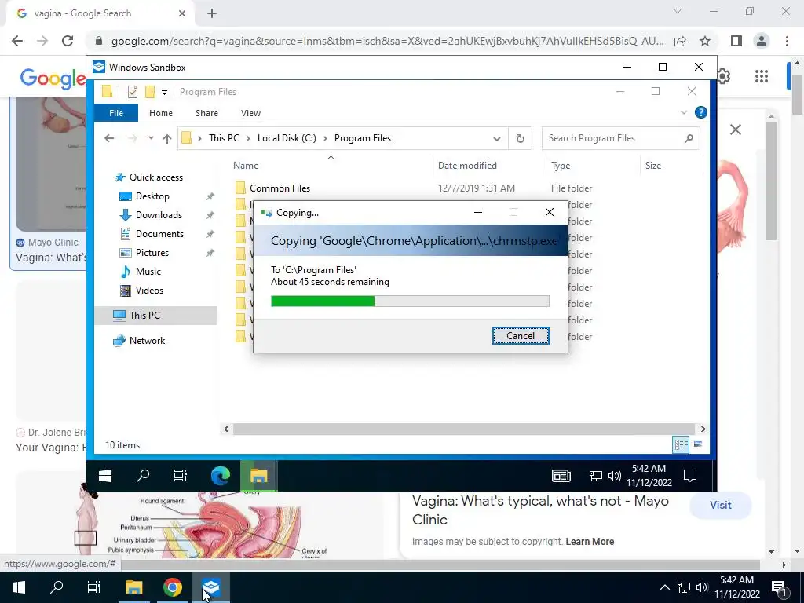Expand the Explorer ribbon

coord(684,113)
